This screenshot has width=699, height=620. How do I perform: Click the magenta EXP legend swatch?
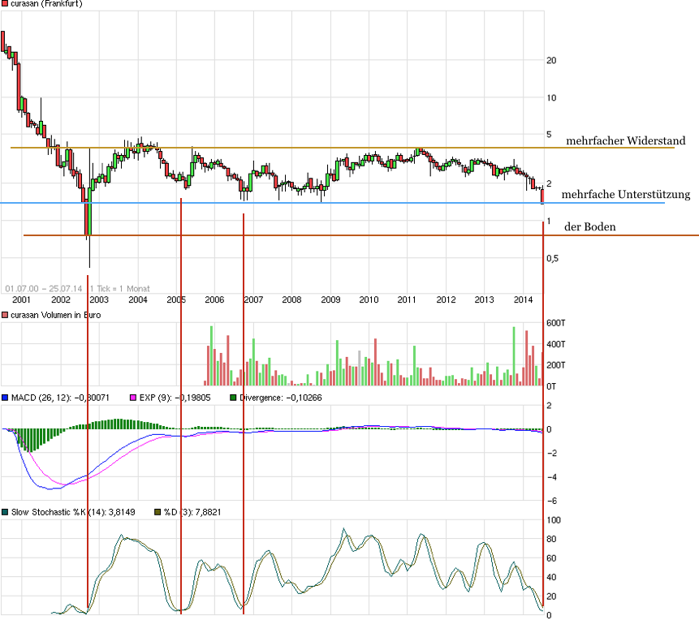click(133, 398)
